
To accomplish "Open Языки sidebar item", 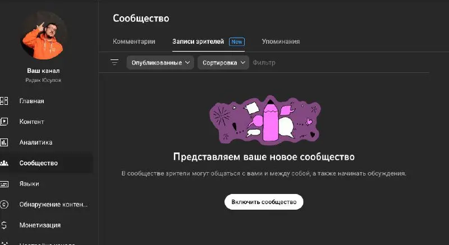I will [29, 184].
